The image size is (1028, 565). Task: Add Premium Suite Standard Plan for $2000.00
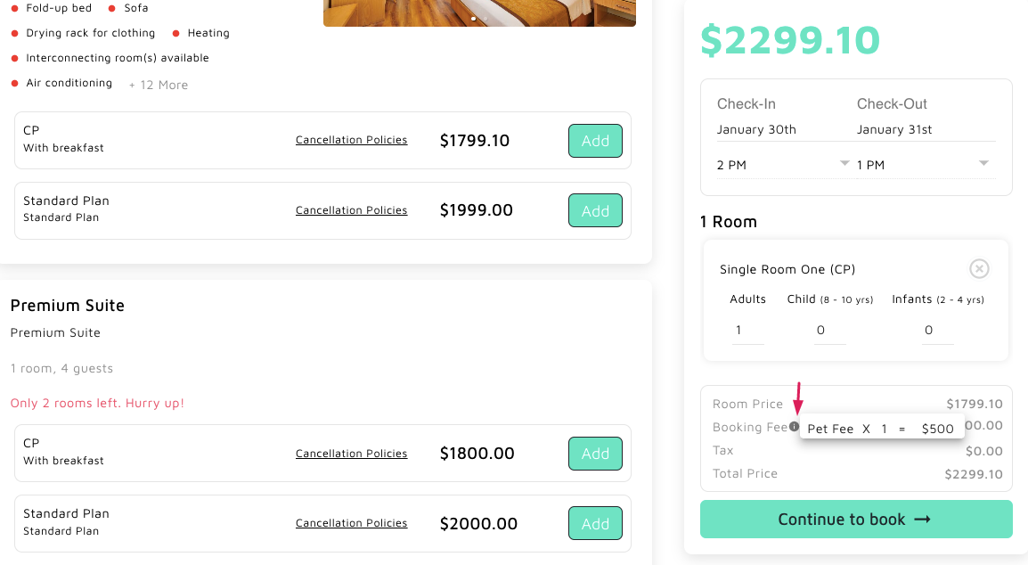coord(595,524)
